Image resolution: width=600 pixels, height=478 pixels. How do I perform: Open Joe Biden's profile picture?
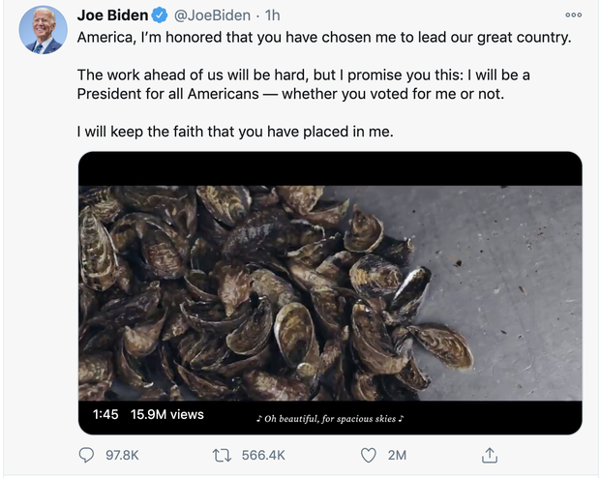pyautogui.click(x=44, y=30)
